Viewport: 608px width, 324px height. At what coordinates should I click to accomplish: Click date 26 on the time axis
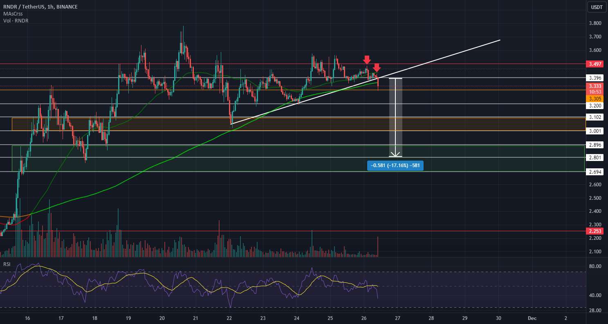click(364, 317)
